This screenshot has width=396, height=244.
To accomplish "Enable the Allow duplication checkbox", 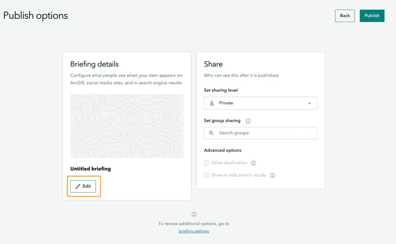I will [207, 163].
